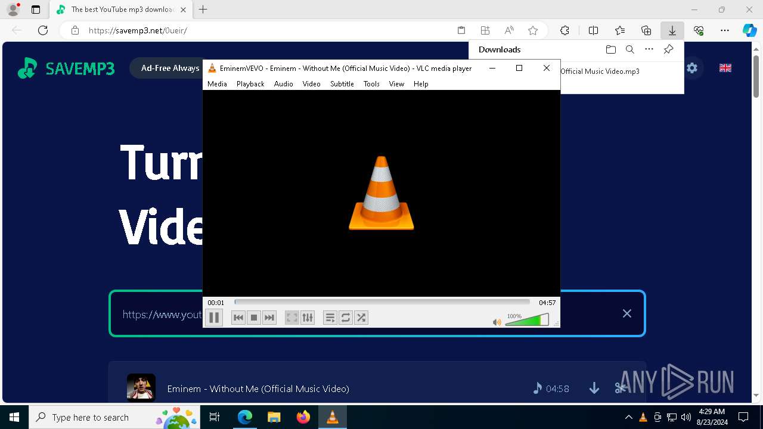Open the VLC Video menu

(311, 84)
